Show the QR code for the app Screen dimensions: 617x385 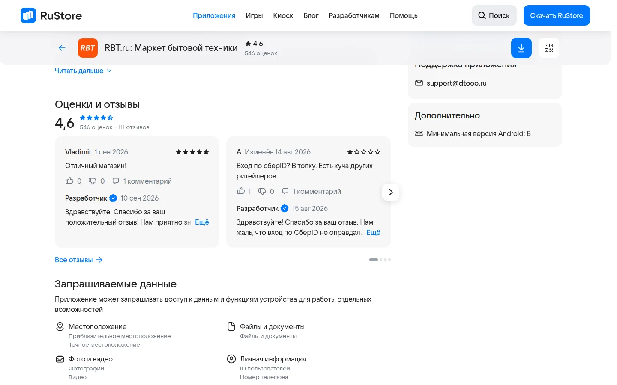coord(549,48)
